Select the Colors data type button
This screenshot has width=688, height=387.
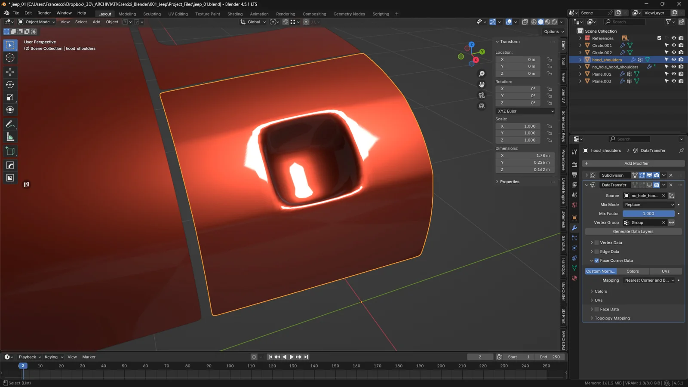(633, 271)
